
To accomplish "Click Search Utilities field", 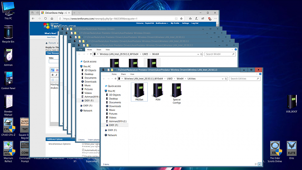I will [x=244, y=79].
